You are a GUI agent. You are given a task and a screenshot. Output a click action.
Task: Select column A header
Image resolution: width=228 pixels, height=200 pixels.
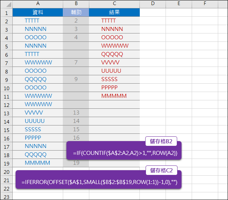pos(38,4)
